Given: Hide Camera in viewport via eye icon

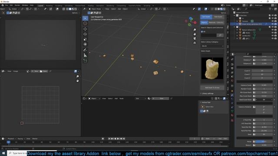Looking at the screenshot, I should (x=272, y=21).
